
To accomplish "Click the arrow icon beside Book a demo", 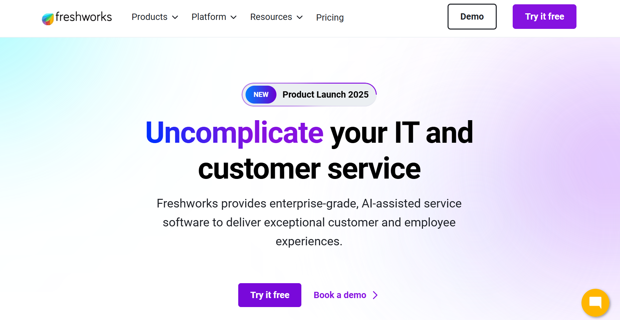I will pyautogui.click(x=375, y=295).
